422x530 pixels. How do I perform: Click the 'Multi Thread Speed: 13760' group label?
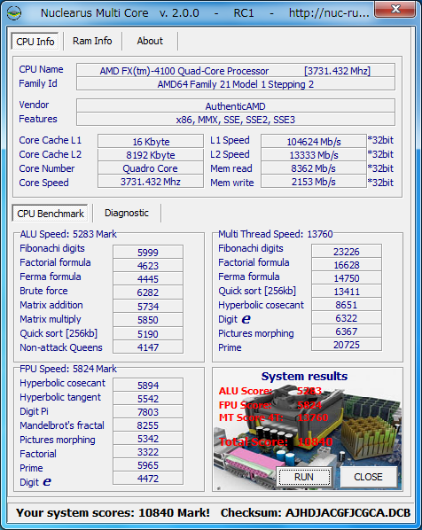[275, 234]
